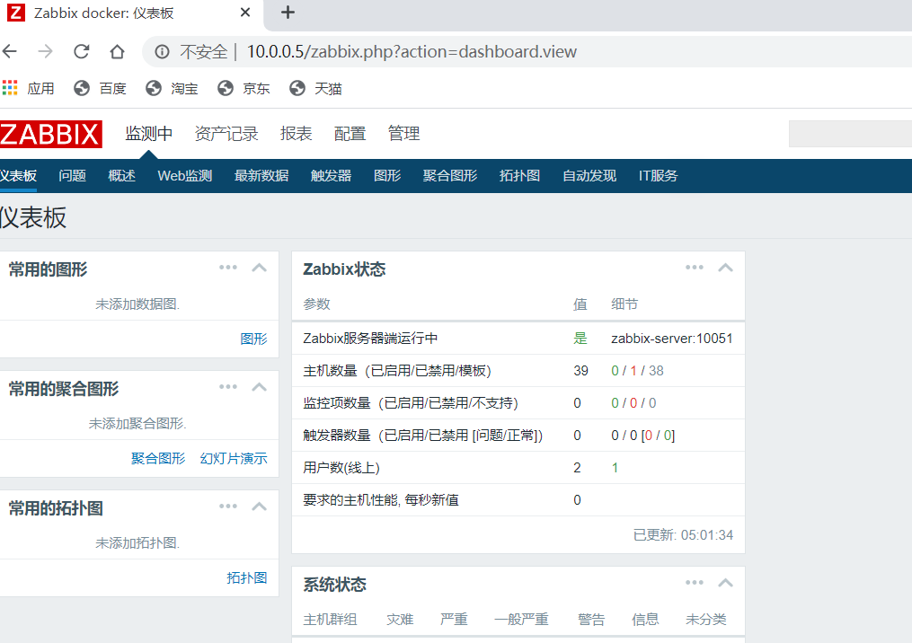The image size is (912, 643).
Task: Click the Zabbix服务器端运行中 row label
Action: point(370,339)
